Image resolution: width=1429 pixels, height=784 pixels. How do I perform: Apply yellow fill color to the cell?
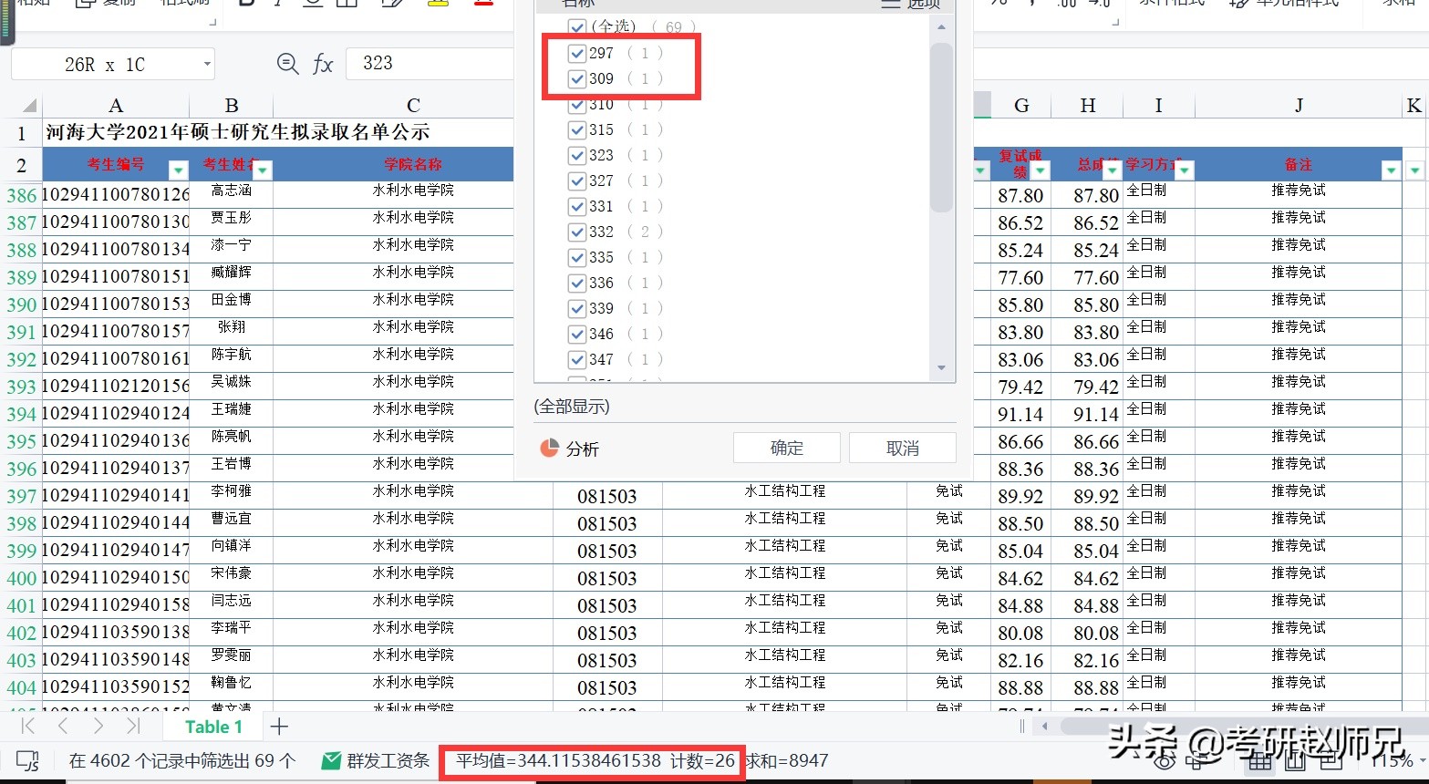437,5
